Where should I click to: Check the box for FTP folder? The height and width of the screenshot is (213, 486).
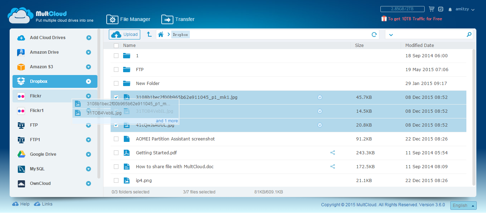(116, 69)
